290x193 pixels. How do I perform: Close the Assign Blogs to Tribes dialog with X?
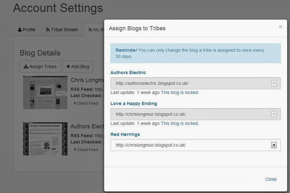[x=281, y=27]
